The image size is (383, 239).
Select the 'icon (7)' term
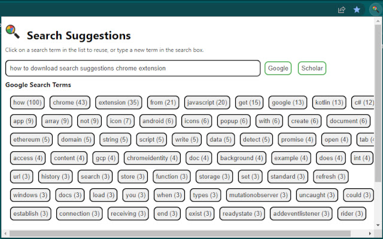(x=120, y=121)
